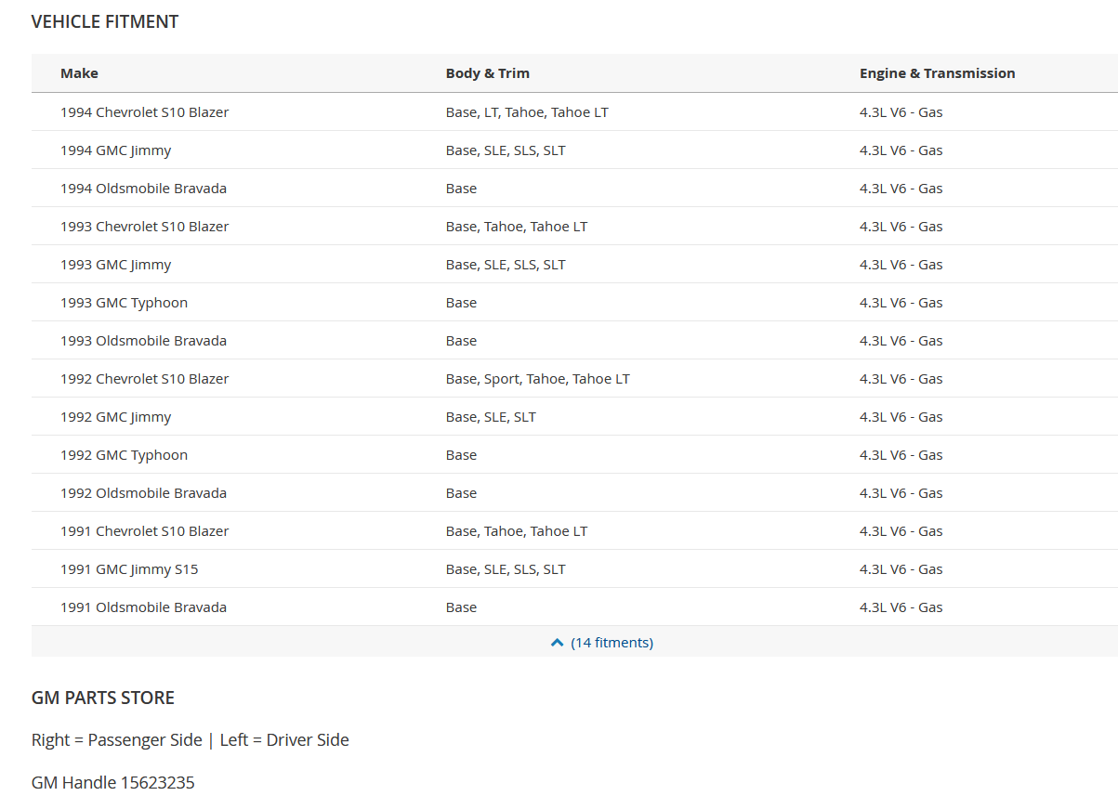1118x796 pixels.
Task: Click the Make column header
Action: tap(79, 73)
